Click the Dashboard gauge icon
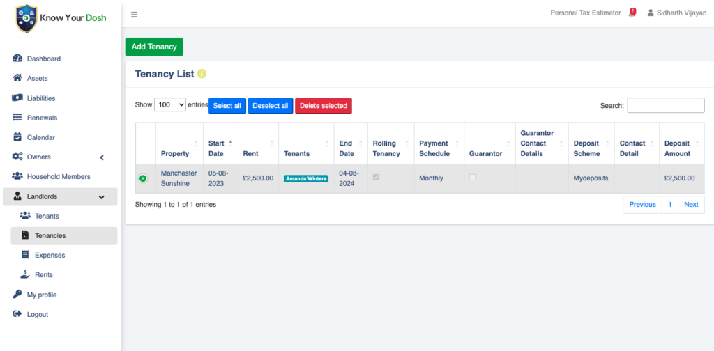Viewport: 714px width, 351px height. coord(17,58)
